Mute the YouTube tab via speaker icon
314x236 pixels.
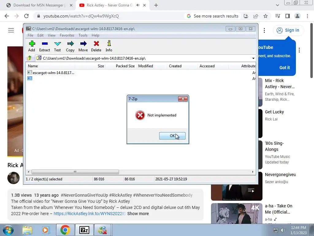tap(138, 5)
